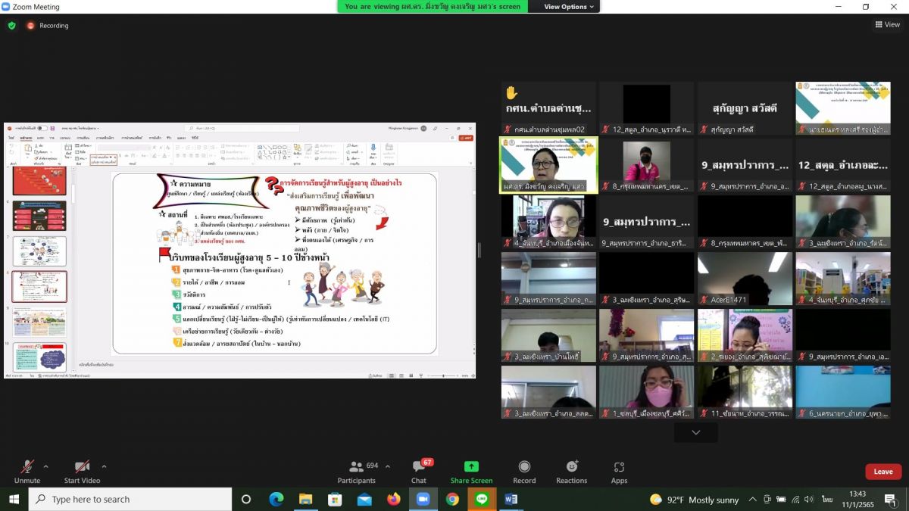Show more participants with down chevron
The height and width of the screenshot is (511, 909).
point(695,432)
